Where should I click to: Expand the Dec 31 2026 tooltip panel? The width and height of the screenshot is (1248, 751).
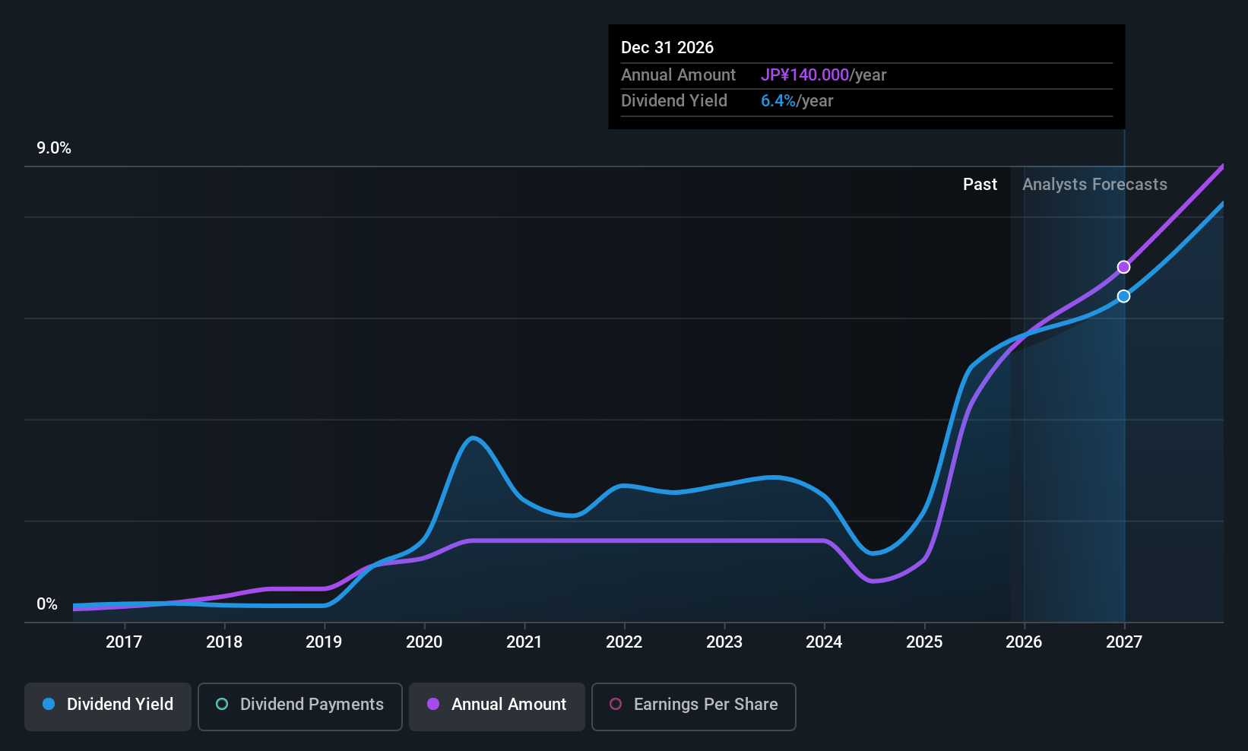pyautogui.click(x=866, y=76)
